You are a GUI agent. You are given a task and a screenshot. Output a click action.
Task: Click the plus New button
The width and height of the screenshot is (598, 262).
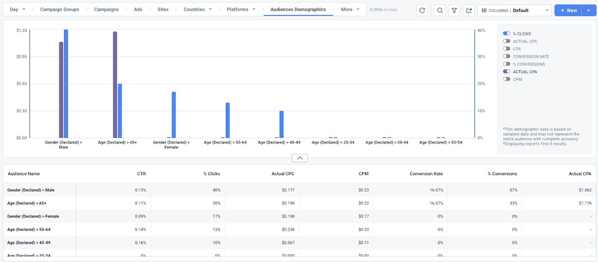568,10
